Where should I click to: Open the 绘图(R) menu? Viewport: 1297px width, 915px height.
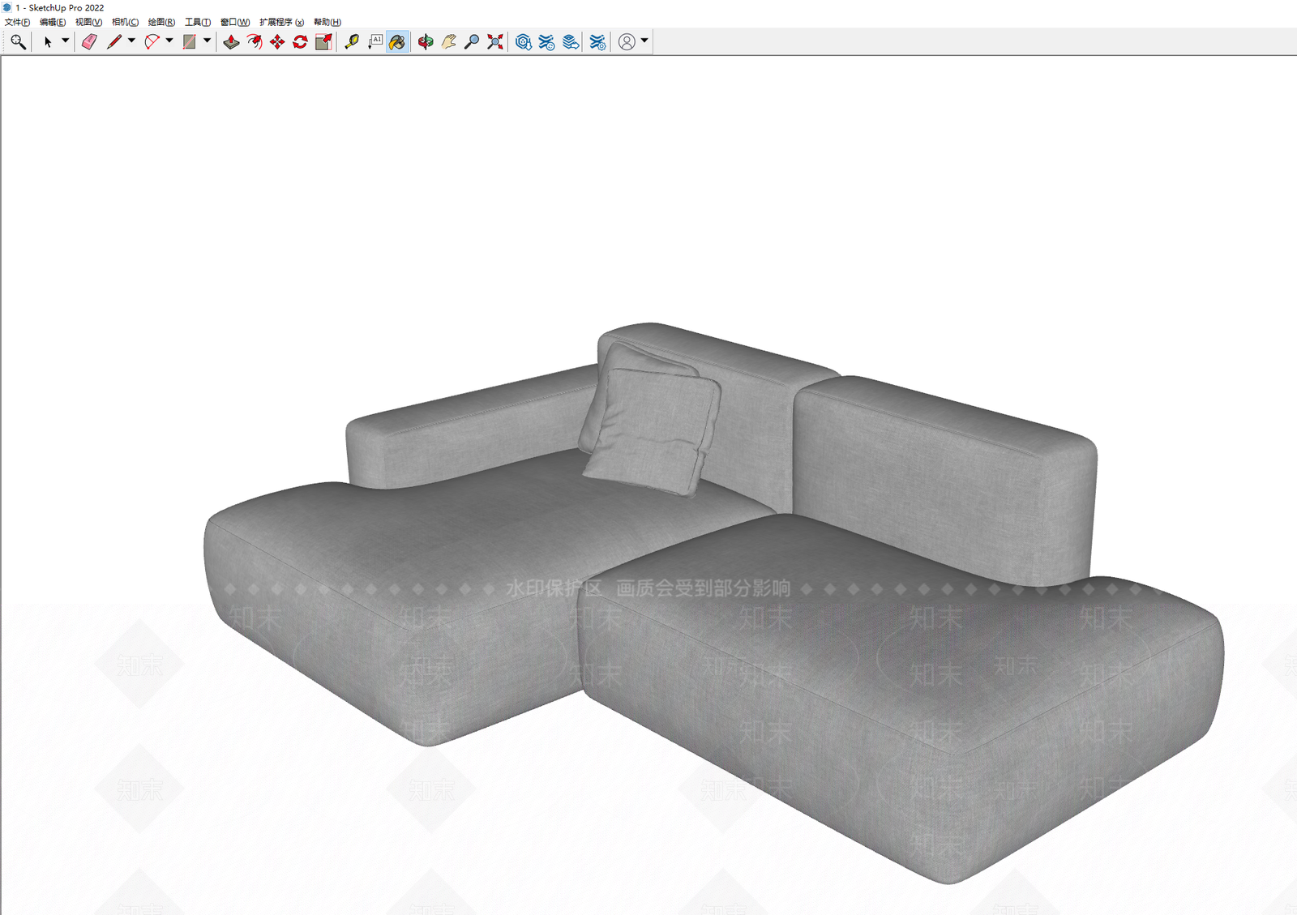click(161, 22)
